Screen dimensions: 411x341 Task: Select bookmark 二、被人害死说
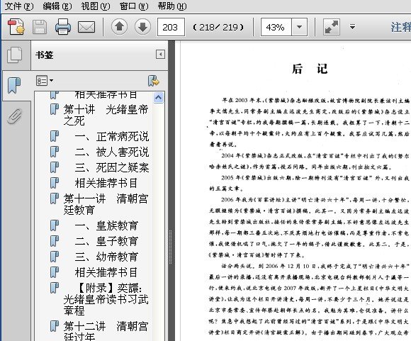[x=112, y=152]
